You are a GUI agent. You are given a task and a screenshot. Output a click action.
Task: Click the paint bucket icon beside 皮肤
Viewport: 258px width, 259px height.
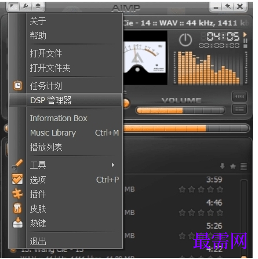17,208
